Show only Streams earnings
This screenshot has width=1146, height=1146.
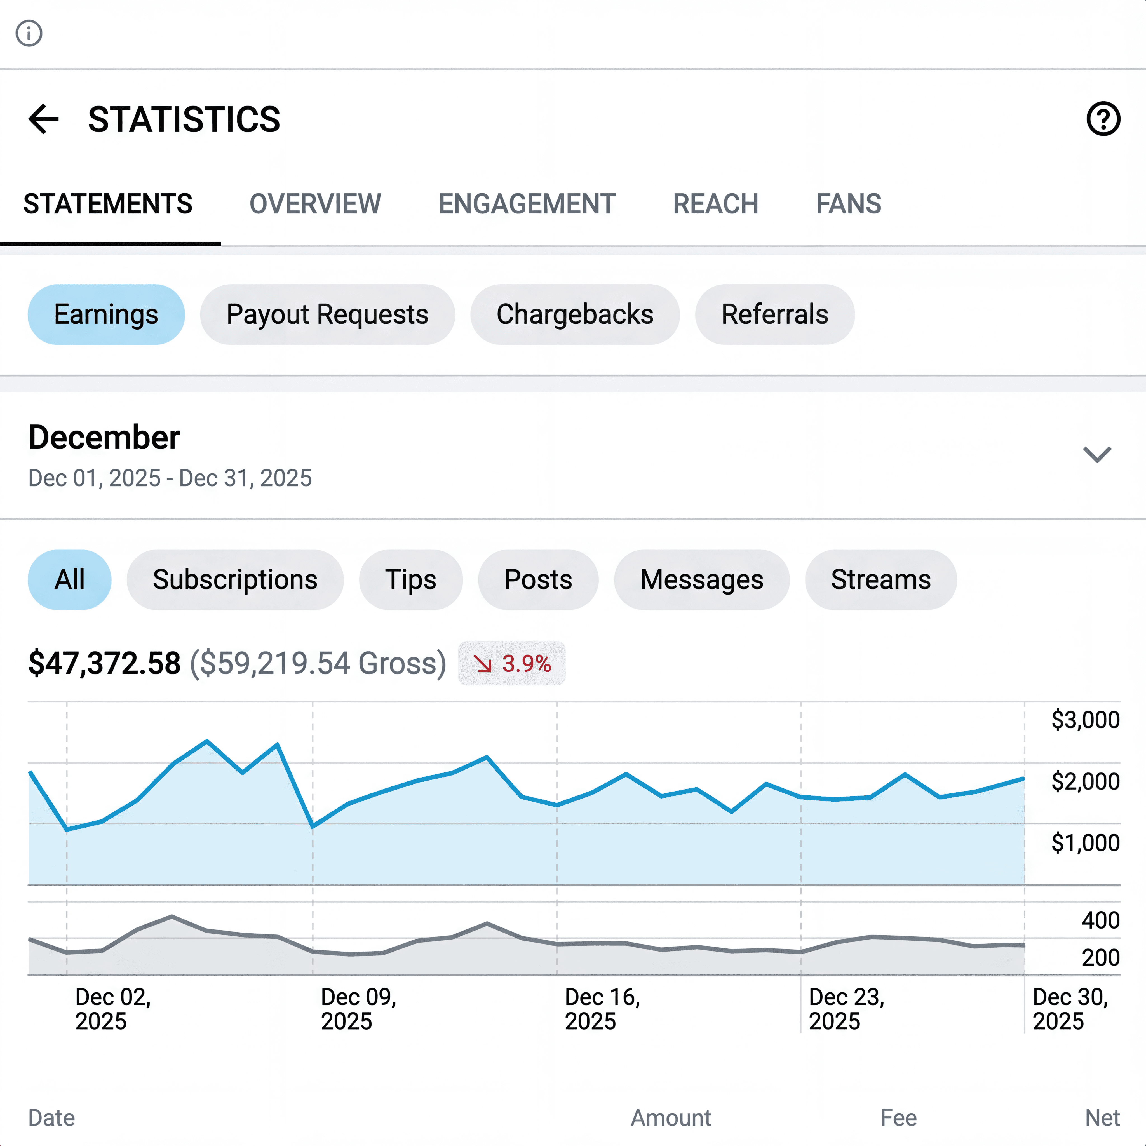click(x=880, y=579)
